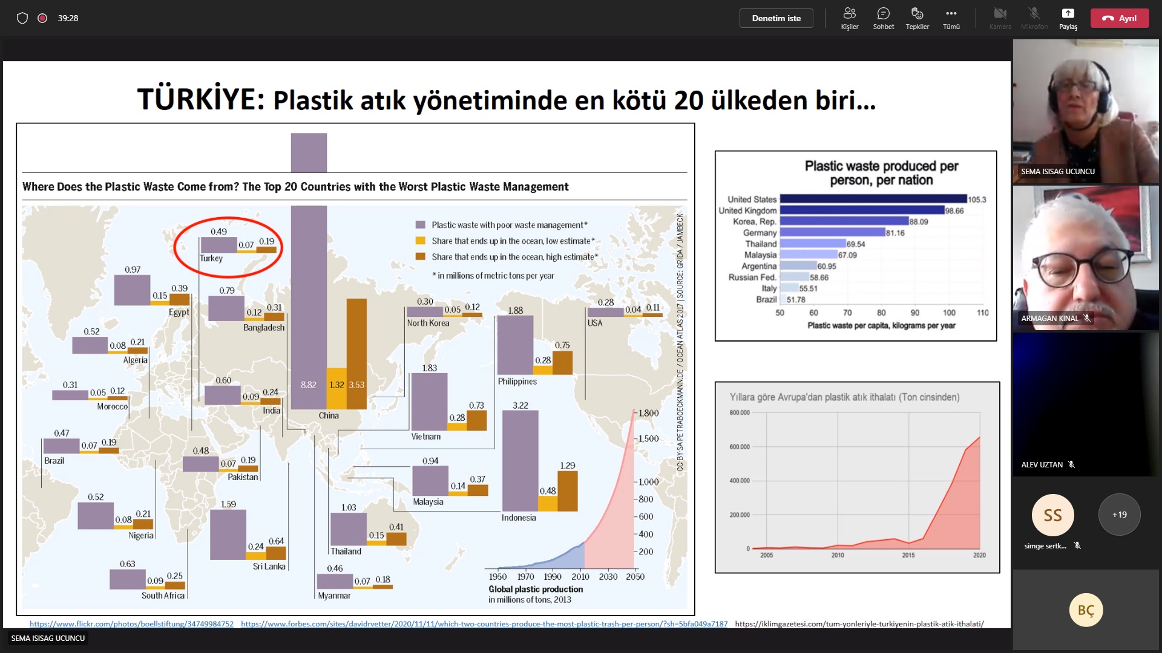Open the Sohbet chat panel
The image size is (1162, 653).
point(883,18)
